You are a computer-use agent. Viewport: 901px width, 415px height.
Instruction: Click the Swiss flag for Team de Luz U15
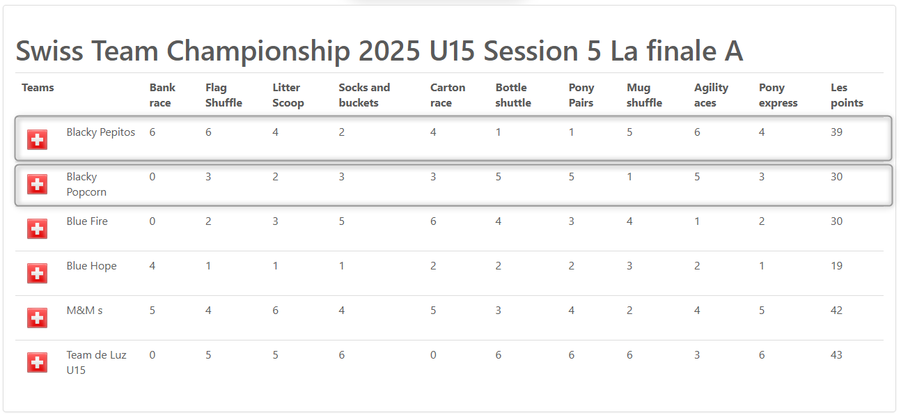38,363
